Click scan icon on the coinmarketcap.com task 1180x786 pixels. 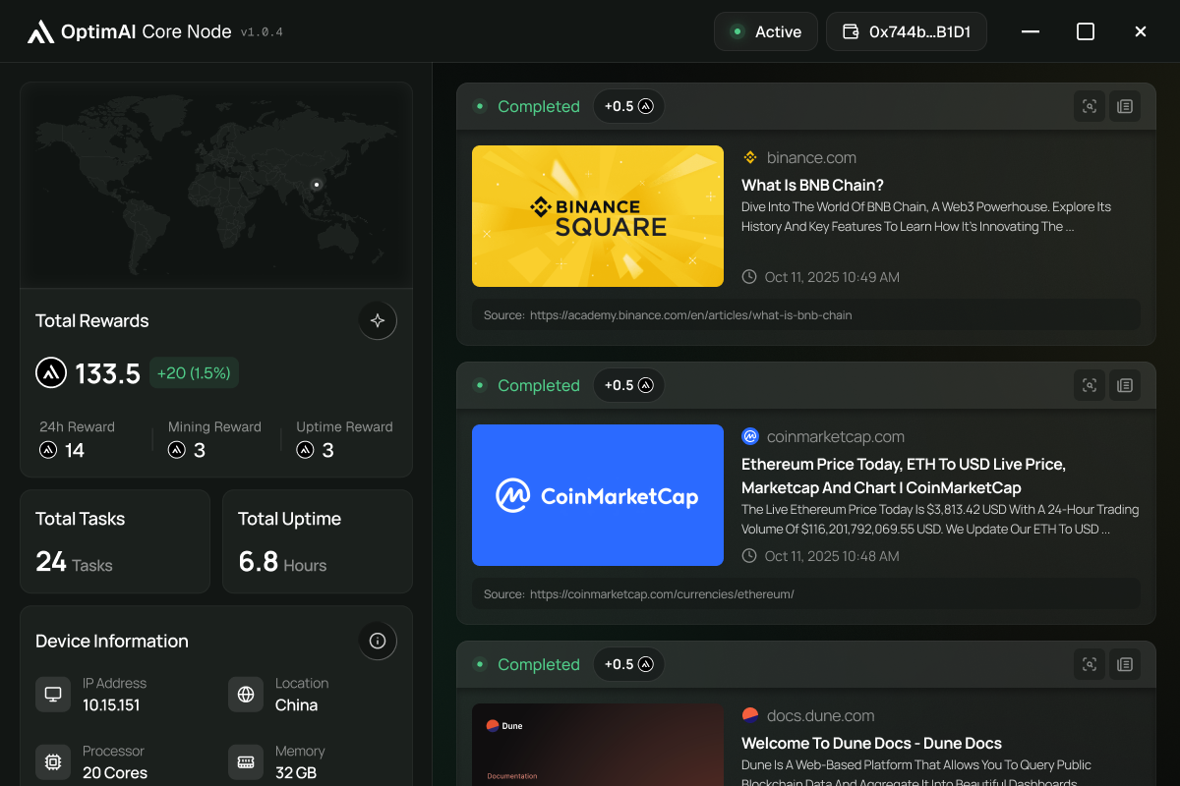click(1089, 385)
